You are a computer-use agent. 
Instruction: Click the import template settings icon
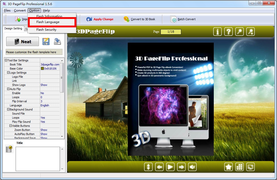(x=57, y=41)
